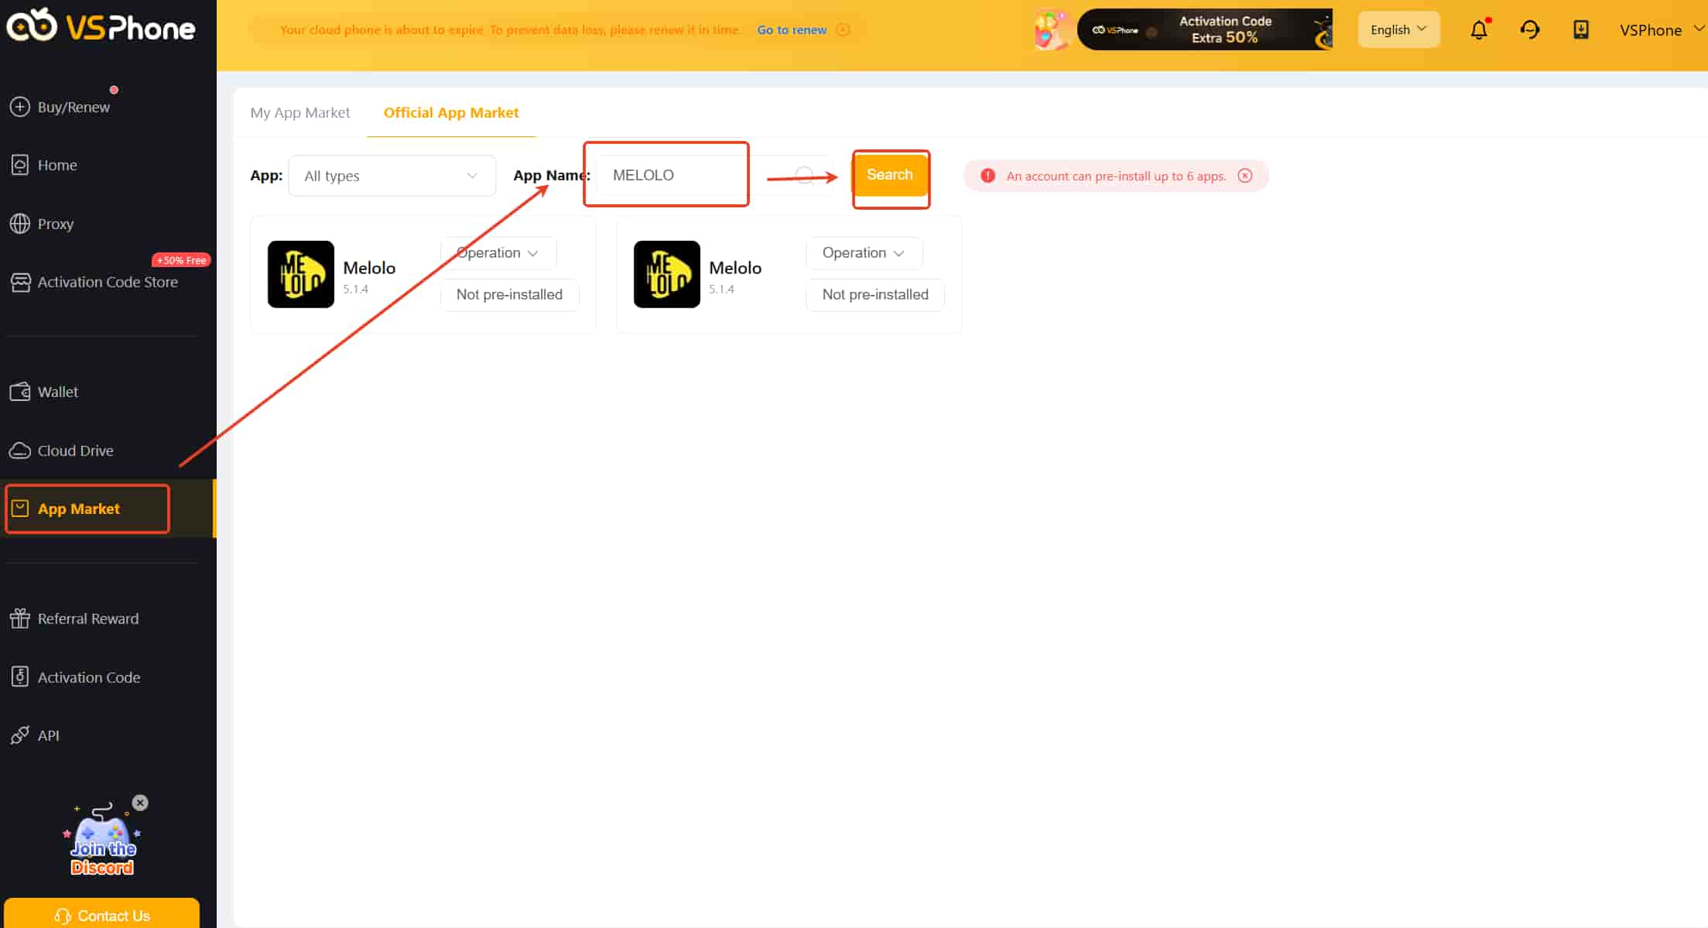Select Official App Market tab
This screenshot has height=928, width=1708.
click(x=450, y=113)
